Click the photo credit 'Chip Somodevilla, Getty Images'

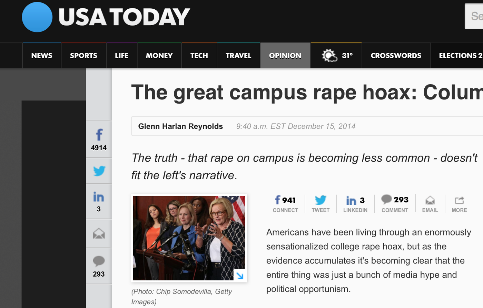(181, 297)
